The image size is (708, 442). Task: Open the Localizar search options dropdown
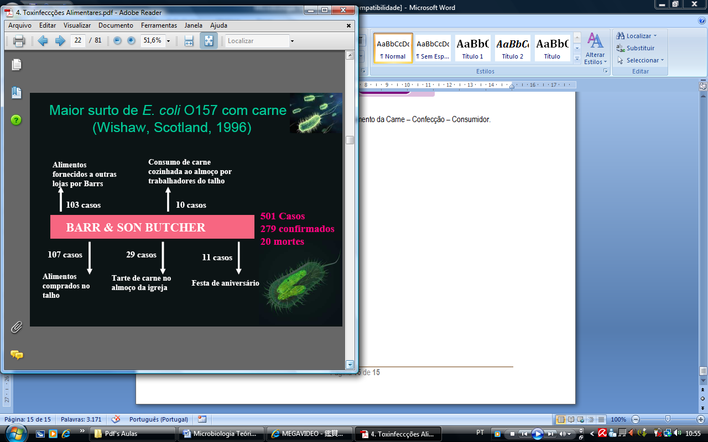293,41
